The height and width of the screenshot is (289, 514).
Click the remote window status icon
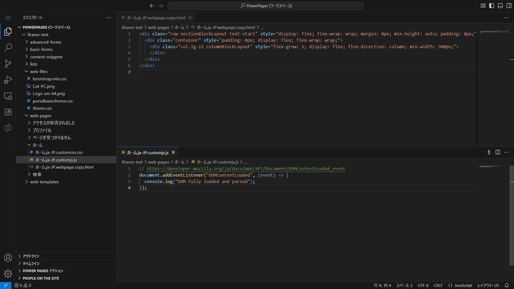click(5, 285)
